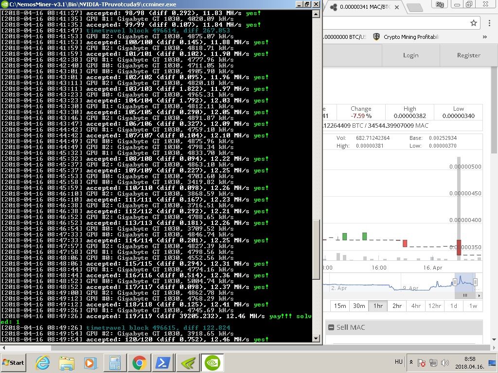Click the High 0.00000382 value
The width and height of the screenshot is (498, 373).
click(409, 116)
